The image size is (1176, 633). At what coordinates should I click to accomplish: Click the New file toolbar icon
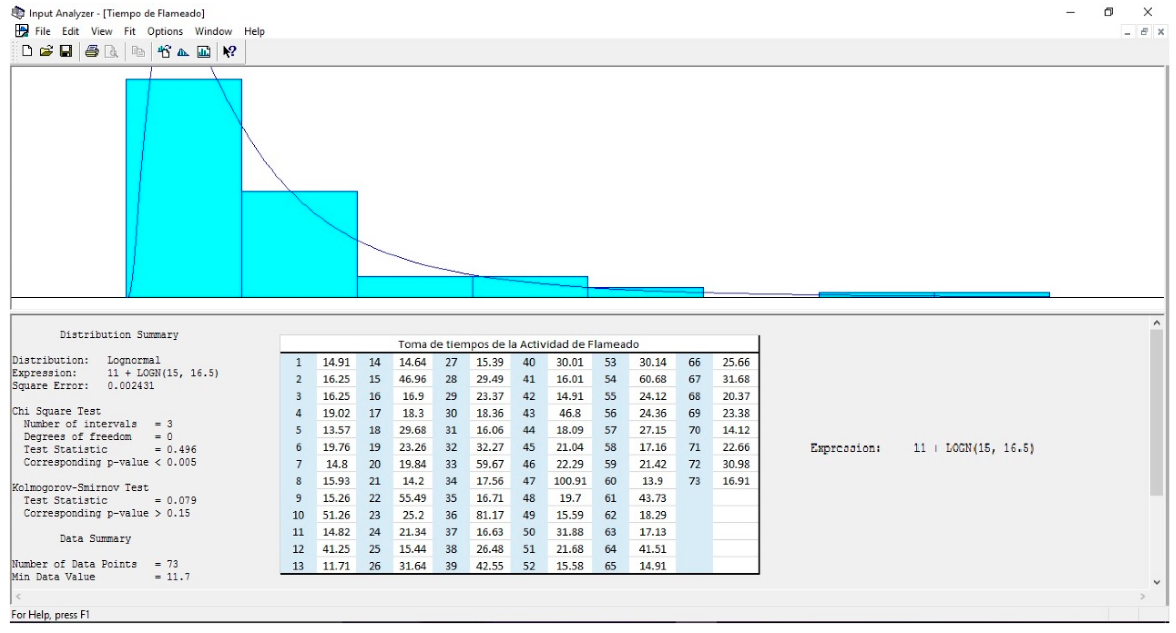(x=27, y=51)
